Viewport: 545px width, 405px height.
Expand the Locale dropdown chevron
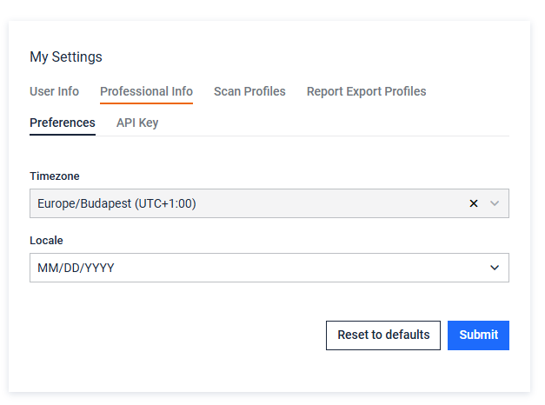click(x=495, y=268)
